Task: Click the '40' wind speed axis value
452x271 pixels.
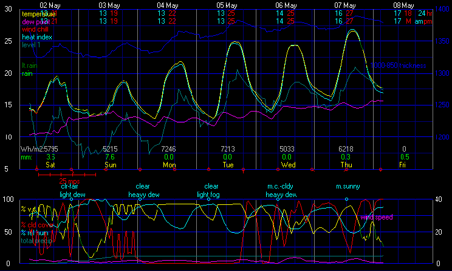Action: (x=439, y=199)
